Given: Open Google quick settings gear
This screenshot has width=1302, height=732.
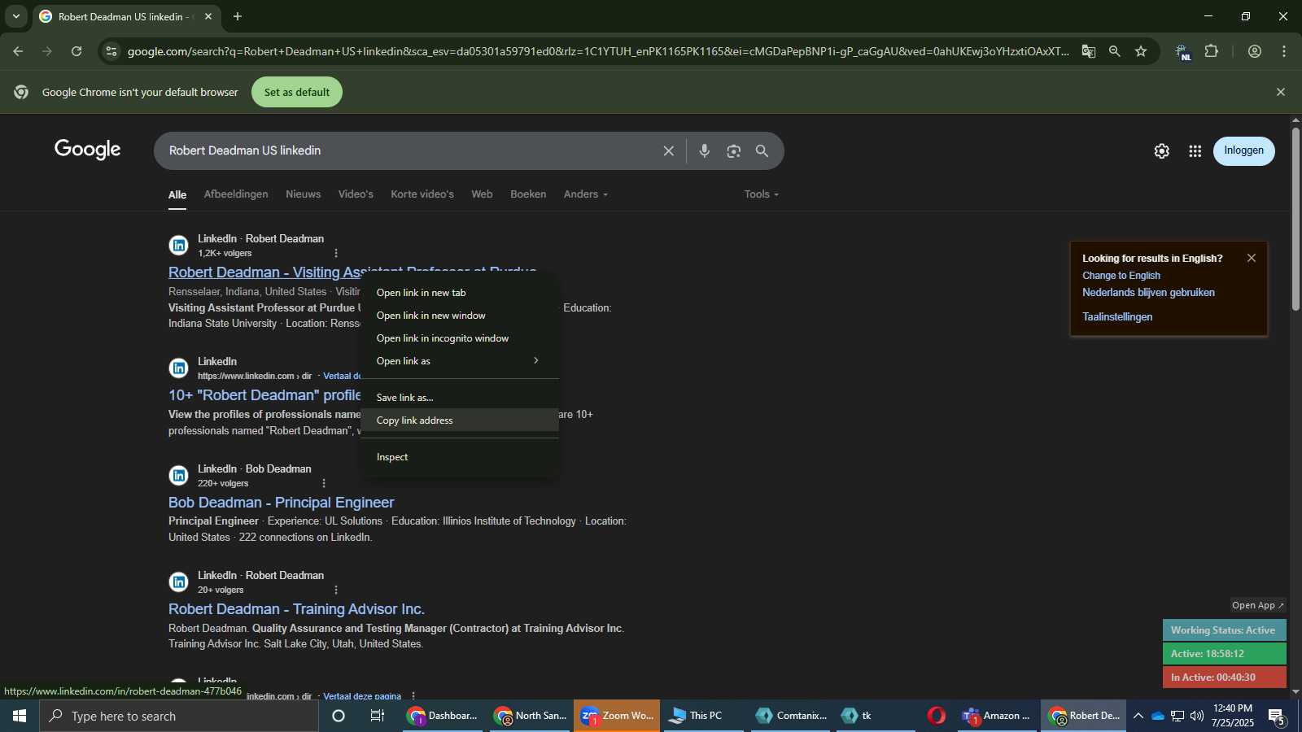Looking at the screenshot, I should point(1162,150).
